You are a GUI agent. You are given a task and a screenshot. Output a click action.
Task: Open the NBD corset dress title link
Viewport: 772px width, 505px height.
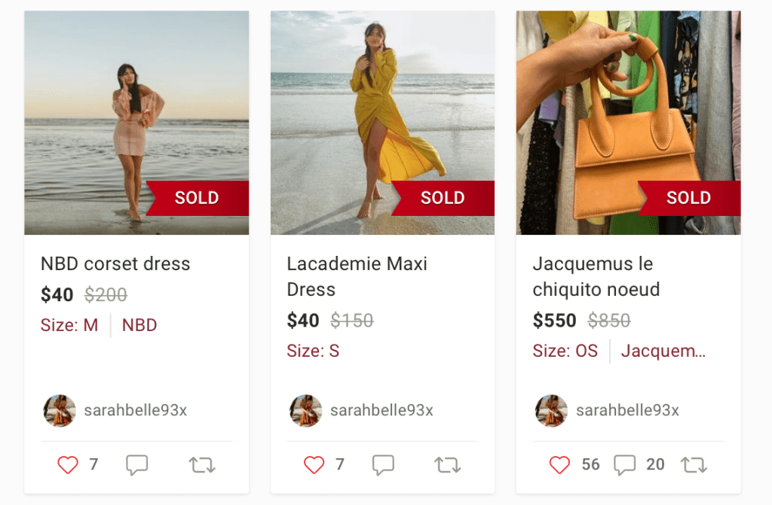tap(115, 264)
